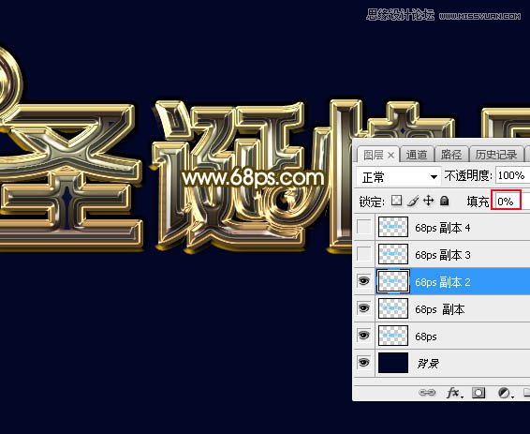Toggle lock transparent pixels icon
Screen dimensions: 530x434
pyautogui.click(x=396, y=201)
